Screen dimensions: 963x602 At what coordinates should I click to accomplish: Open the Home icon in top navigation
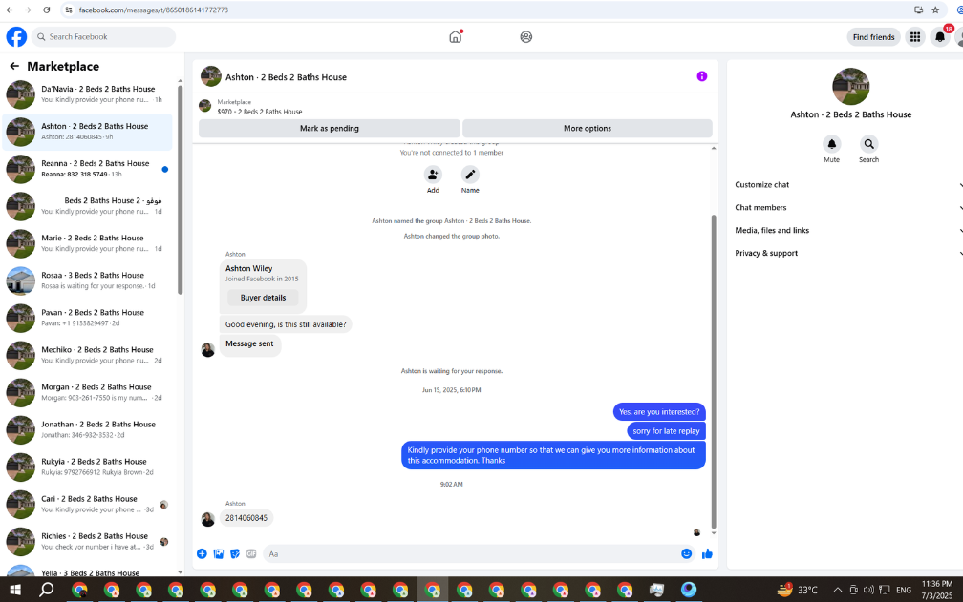tap(455, 37)
